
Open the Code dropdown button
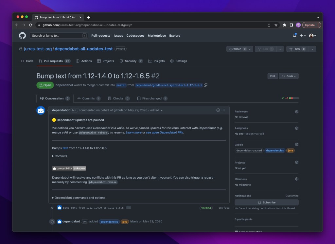pos(288,76)
